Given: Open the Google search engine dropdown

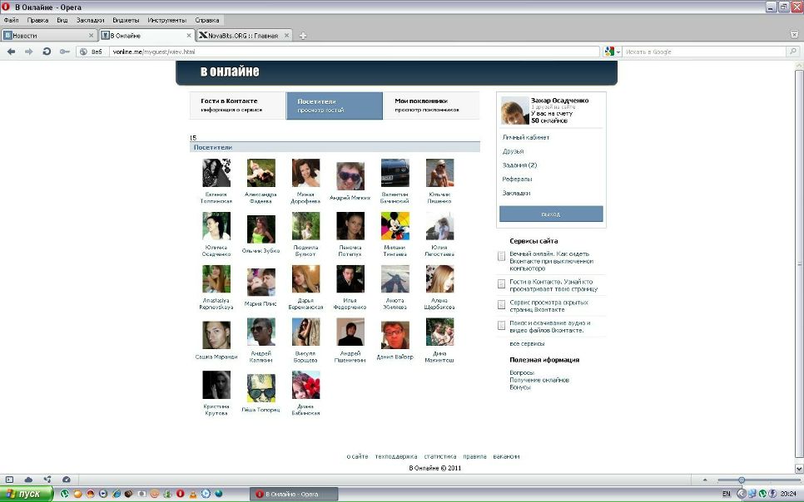Looking at the screenshot, I should (x=613, y=52).
